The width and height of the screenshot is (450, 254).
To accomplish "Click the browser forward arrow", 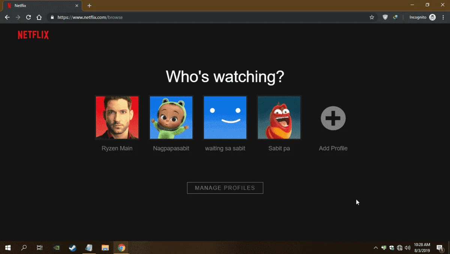I will pos(18,17).
